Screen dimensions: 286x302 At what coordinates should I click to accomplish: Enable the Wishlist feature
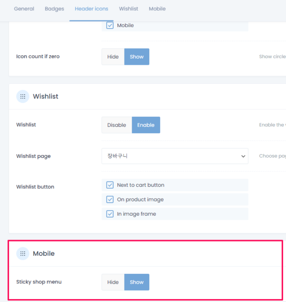[x=146, y=125]
